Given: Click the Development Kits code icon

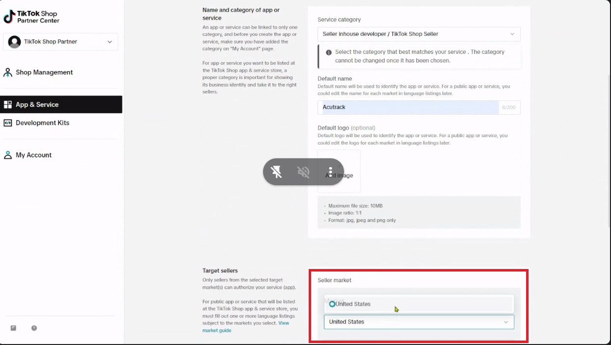Looking at the screenshot, I should 8,123.
